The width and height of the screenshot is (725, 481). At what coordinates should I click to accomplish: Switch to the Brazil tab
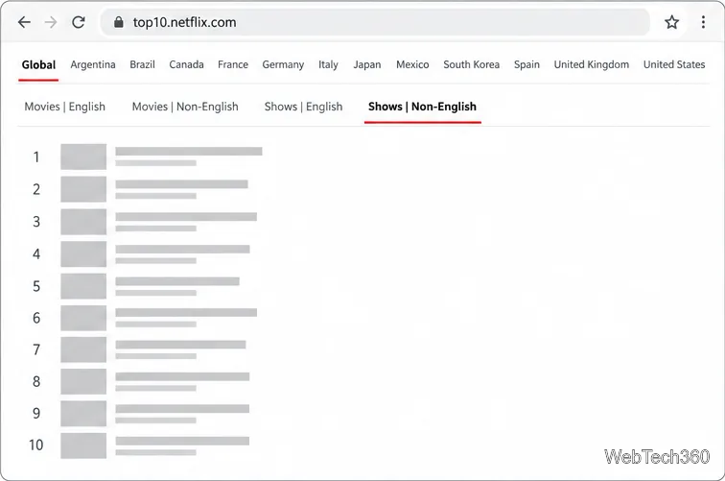coord(142,64)
